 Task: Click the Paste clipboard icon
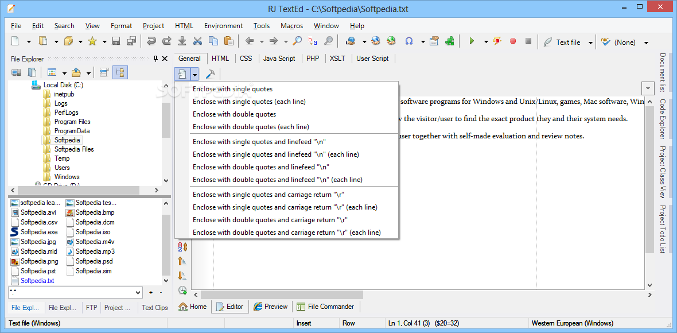(x=229, y=41)
